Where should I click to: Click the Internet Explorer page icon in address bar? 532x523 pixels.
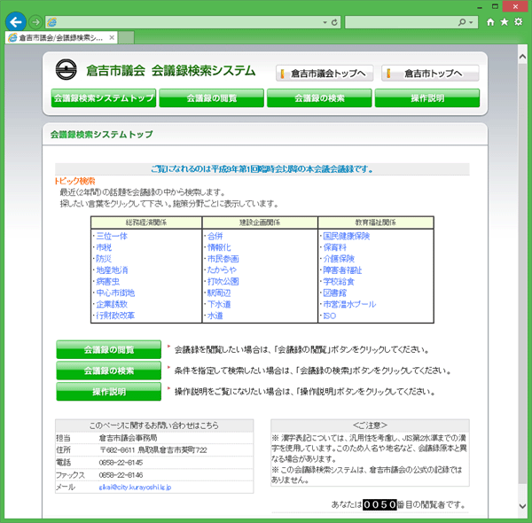click(52, 22)
